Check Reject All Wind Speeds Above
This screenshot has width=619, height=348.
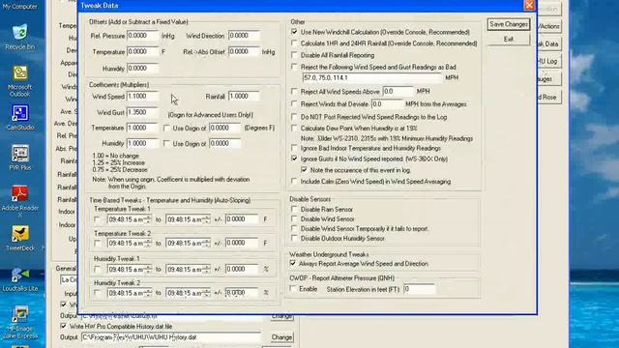294,91
